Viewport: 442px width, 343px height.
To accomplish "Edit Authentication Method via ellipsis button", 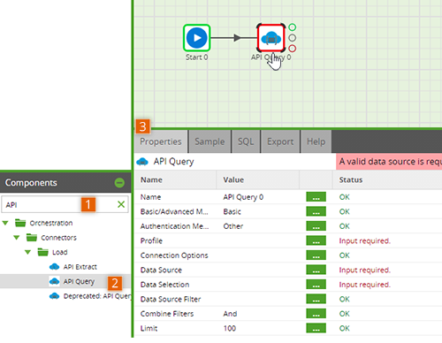I will [x=316, y=226].
